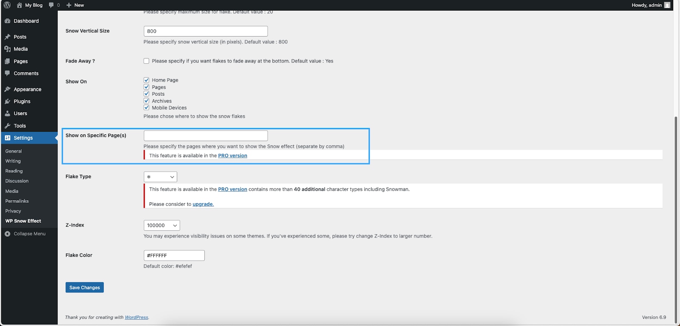Click the Appearance paintbrush icon
Image resolution: width=680 pixels, height=326 pixels.
pyautogui.click(x=7, y=89)
